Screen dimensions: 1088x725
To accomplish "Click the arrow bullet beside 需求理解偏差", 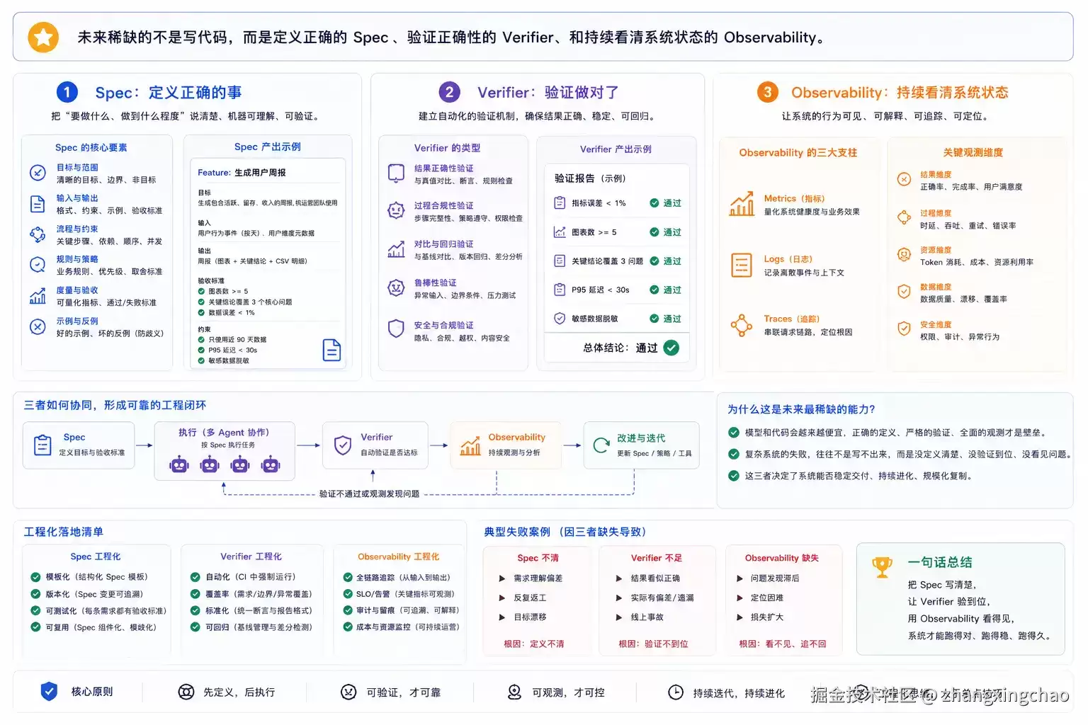I will coord(502,578).
